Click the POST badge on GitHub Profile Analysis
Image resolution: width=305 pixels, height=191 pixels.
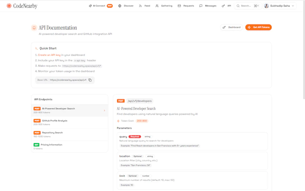coord(37,121)
